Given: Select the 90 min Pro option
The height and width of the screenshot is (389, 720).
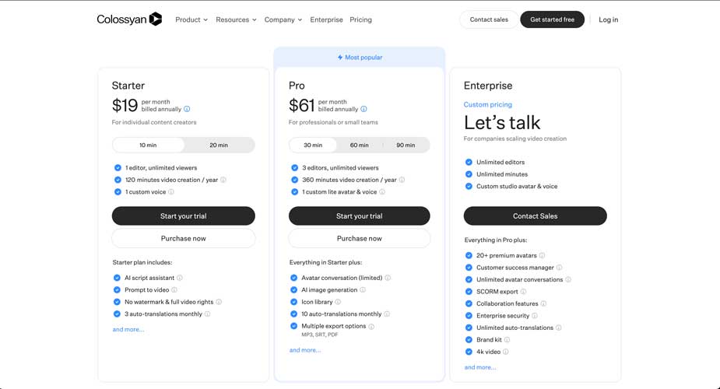Looking at the screenshot, I should (406, 145).
